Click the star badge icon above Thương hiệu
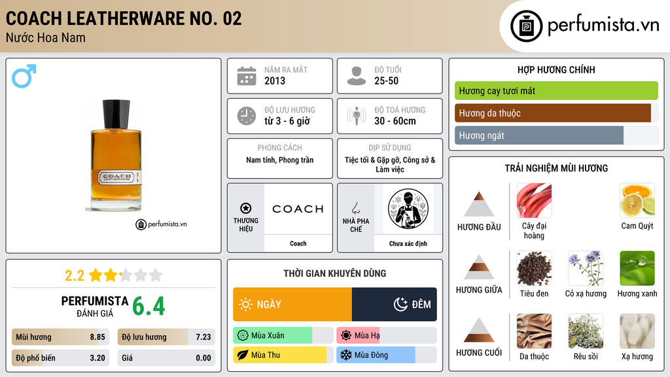This screenshot has height=377, width=670. (x=246, y=208)
